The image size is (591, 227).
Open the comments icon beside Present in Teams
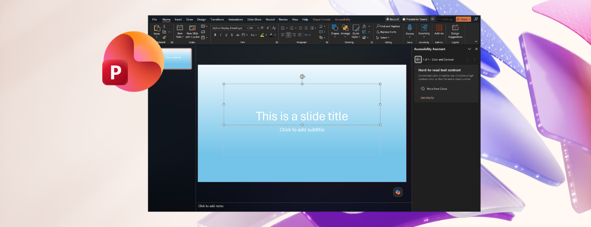click(433, 19)
